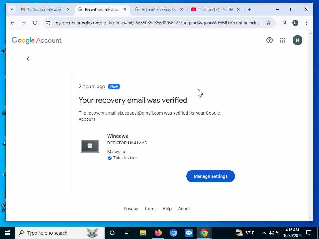Open the volume speaker tray icon
The image size is (319, 239).
point(271,233)
